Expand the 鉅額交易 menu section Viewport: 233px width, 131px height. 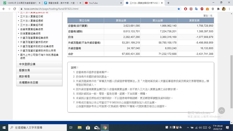(x=39, y=70)
